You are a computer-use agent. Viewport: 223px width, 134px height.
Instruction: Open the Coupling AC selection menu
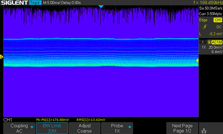(19, 128)
